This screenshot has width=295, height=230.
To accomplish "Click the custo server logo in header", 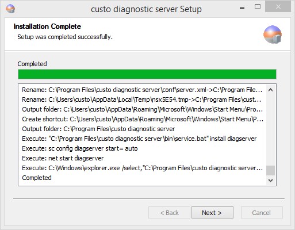I will [273, 34].
